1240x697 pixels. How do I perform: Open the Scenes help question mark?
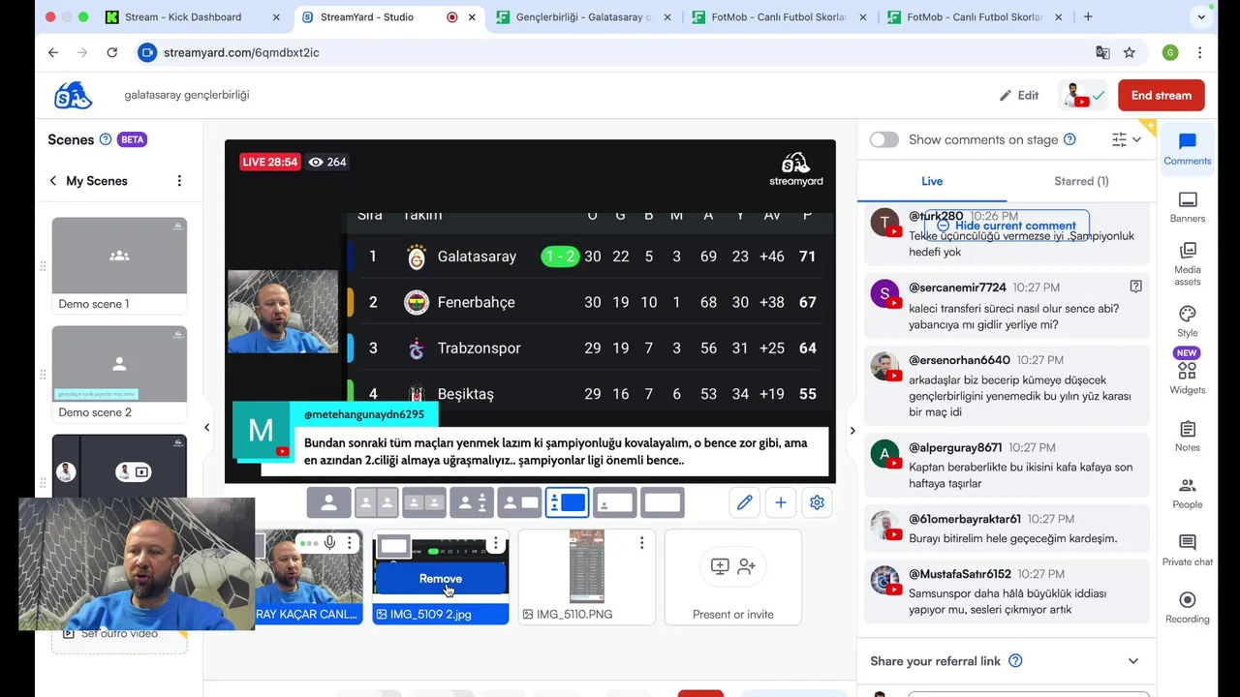106,139
